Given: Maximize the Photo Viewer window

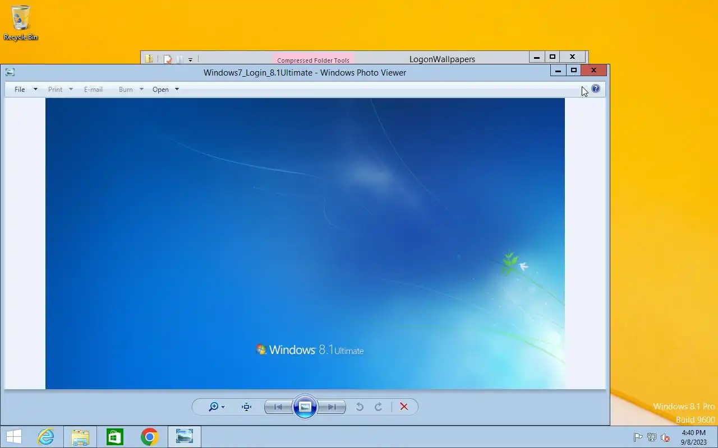Looking at the screenshot, I should [574, 71].
